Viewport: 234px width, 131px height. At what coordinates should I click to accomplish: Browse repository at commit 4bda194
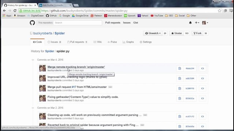[203, 68]
